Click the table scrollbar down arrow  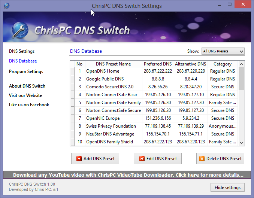tap(241, 143)
